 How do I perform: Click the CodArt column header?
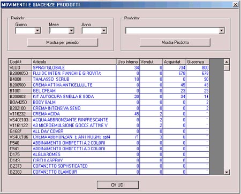[20, 62]
